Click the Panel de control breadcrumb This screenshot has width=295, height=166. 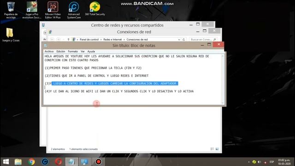pos(89,40)
